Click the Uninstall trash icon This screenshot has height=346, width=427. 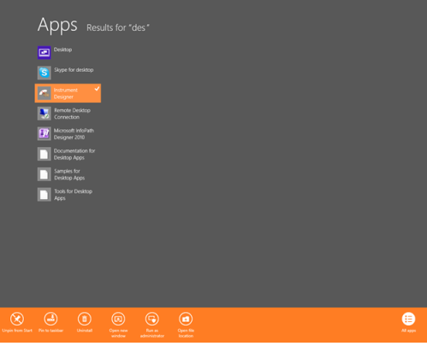coord(85,319)
